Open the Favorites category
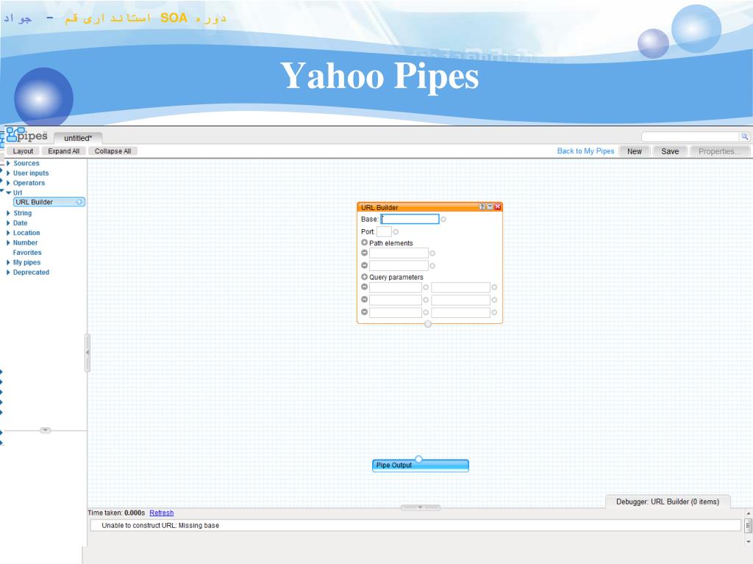753x564 pixels. pyautogui.click(x=27, y=253)
